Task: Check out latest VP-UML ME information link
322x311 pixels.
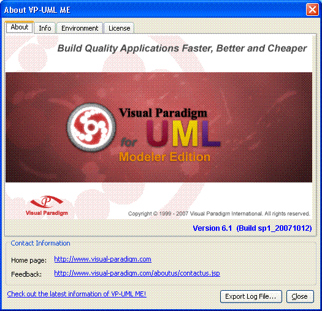Action: [x=77, y=294]
